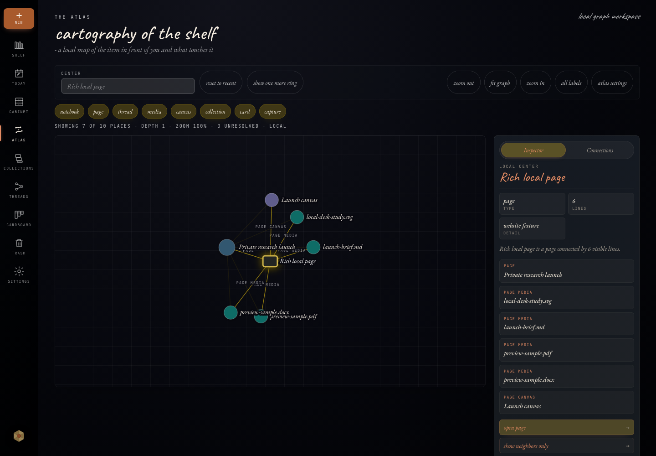The height and width of the screenshot is (456, 656).
Task: Toggle the card filter chip
Action: point(245,112)
